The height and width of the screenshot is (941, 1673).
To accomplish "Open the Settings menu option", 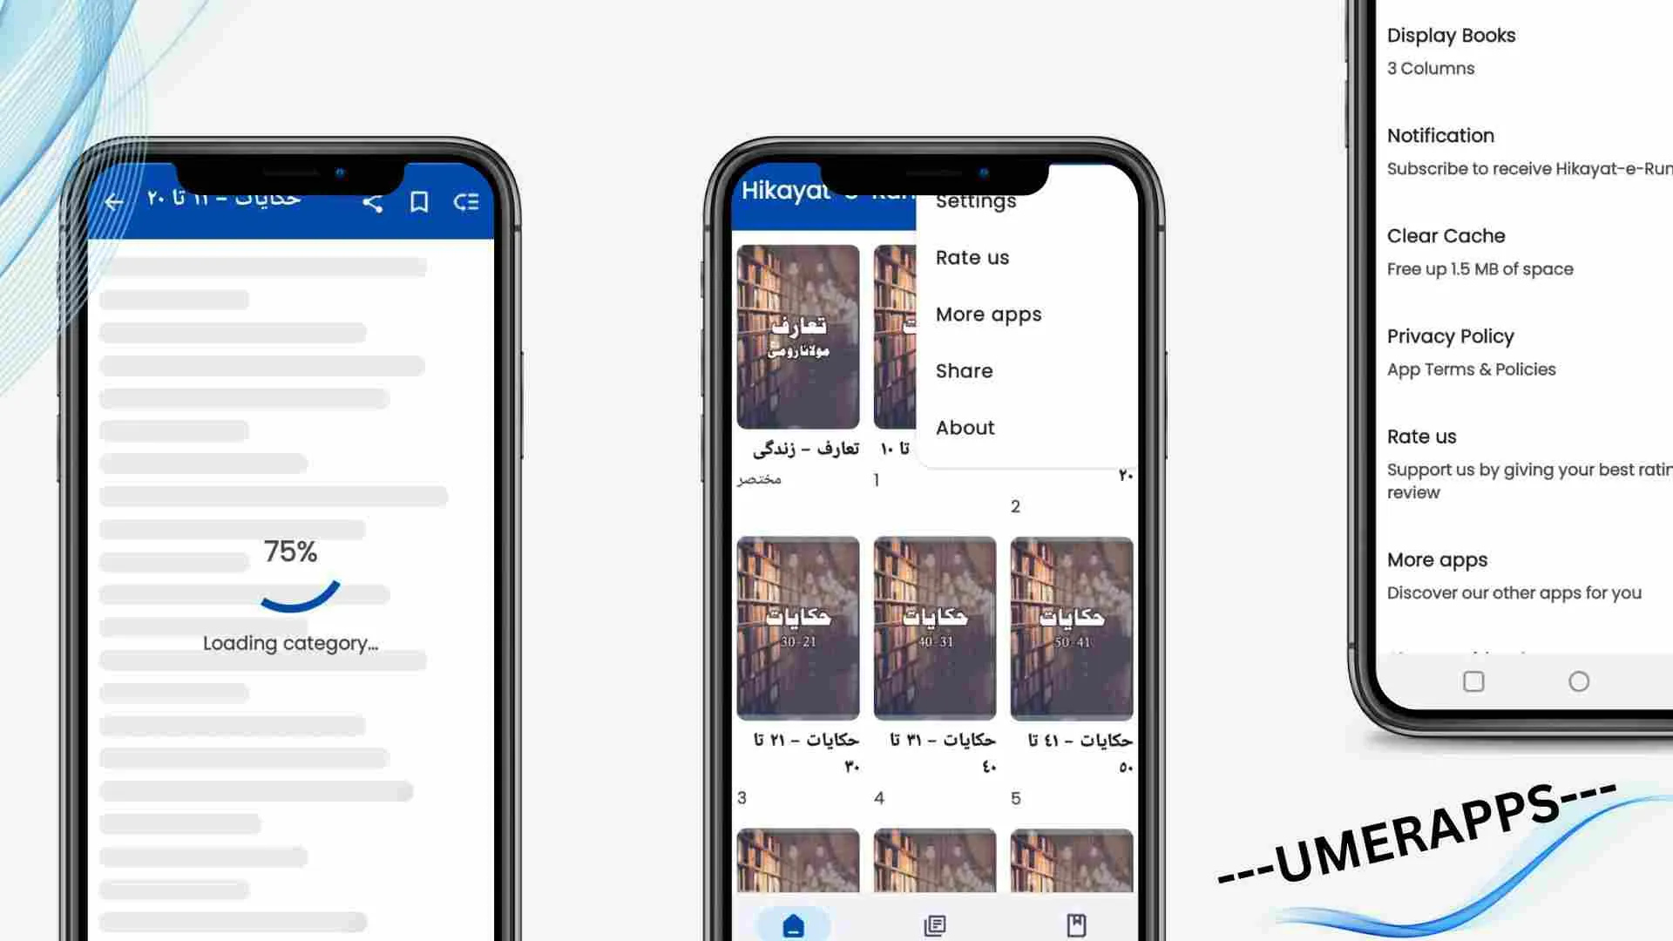I will click(x=976, y=201).
